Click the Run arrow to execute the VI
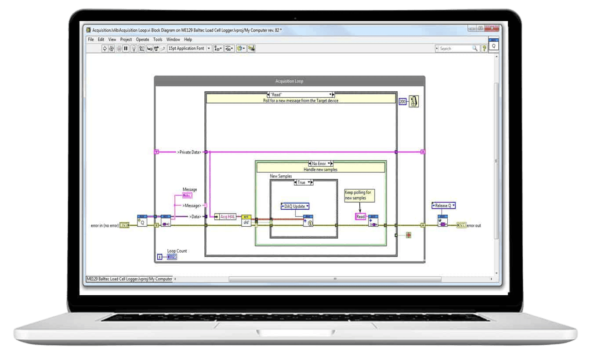 [x=105, y=48]
